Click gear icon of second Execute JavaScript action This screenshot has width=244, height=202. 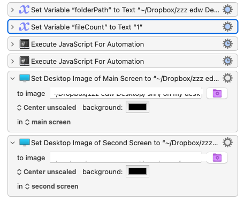(x=227, y=61)
